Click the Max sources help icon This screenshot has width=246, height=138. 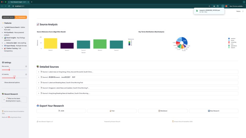coord(26,66)
